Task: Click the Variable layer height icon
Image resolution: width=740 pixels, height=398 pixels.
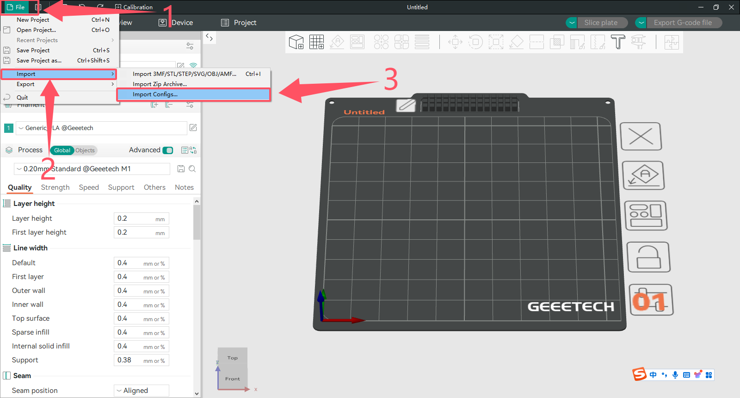Action: pos(422,42)
